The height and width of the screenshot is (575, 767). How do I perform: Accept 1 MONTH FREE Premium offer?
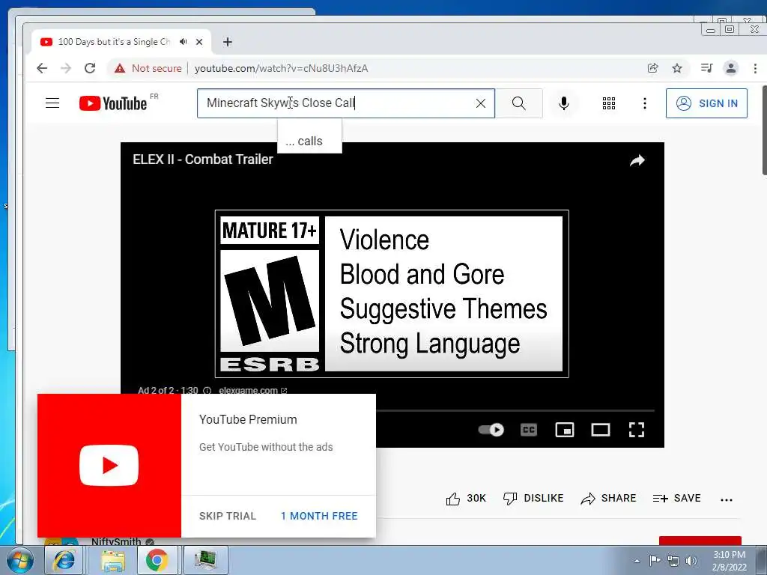point(319,516)
